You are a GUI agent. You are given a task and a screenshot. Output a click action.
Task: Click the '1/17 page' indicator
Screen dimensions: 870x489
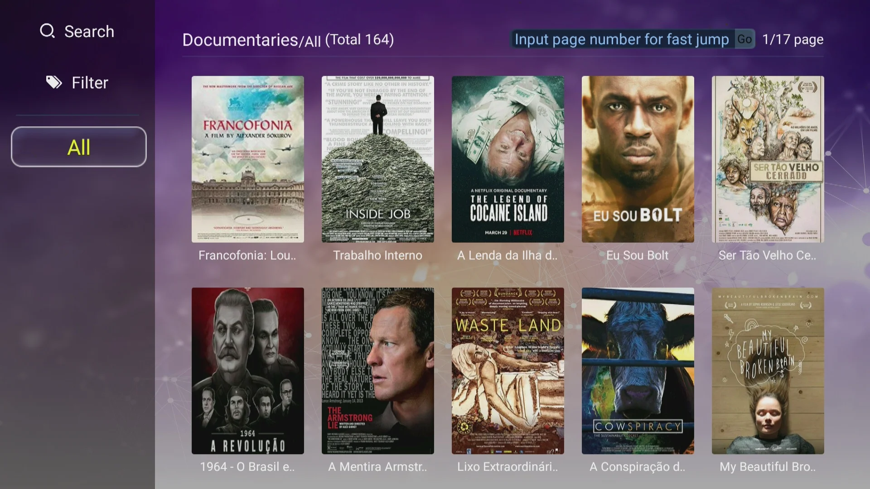793,40
